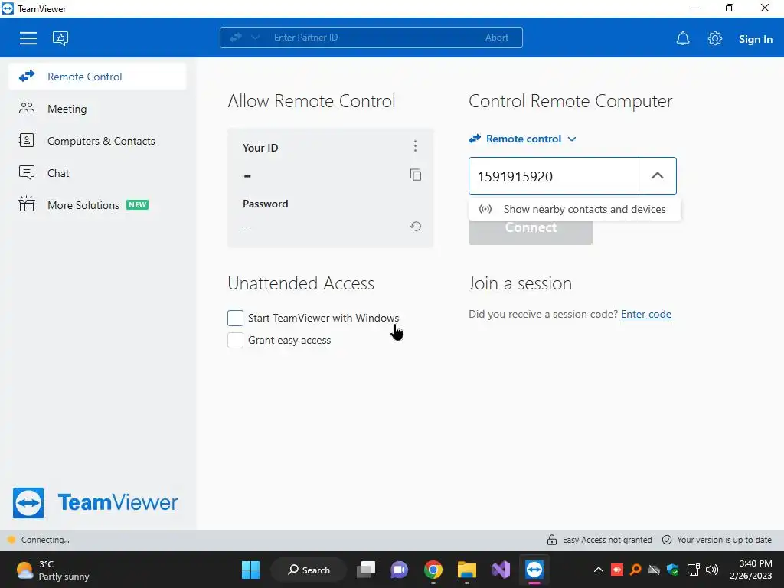The height and width of the screenshot is (588, 784).
Task: Open notifications bell
Action: pyautogui.click(x=682, y=38)
